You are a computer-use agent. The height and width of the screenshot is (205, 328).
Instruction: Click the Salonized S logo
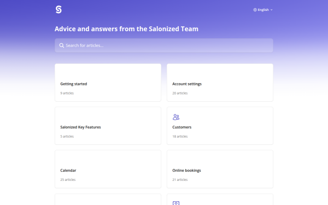coord(58,10)
